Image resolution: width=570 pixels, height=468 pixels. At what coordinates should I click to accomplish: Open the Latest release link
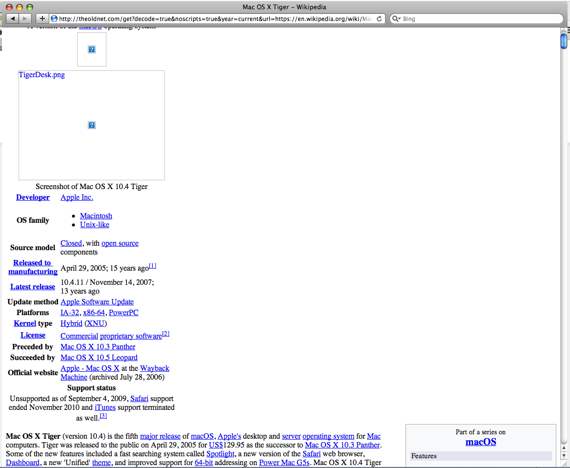[x=33, y=287]
